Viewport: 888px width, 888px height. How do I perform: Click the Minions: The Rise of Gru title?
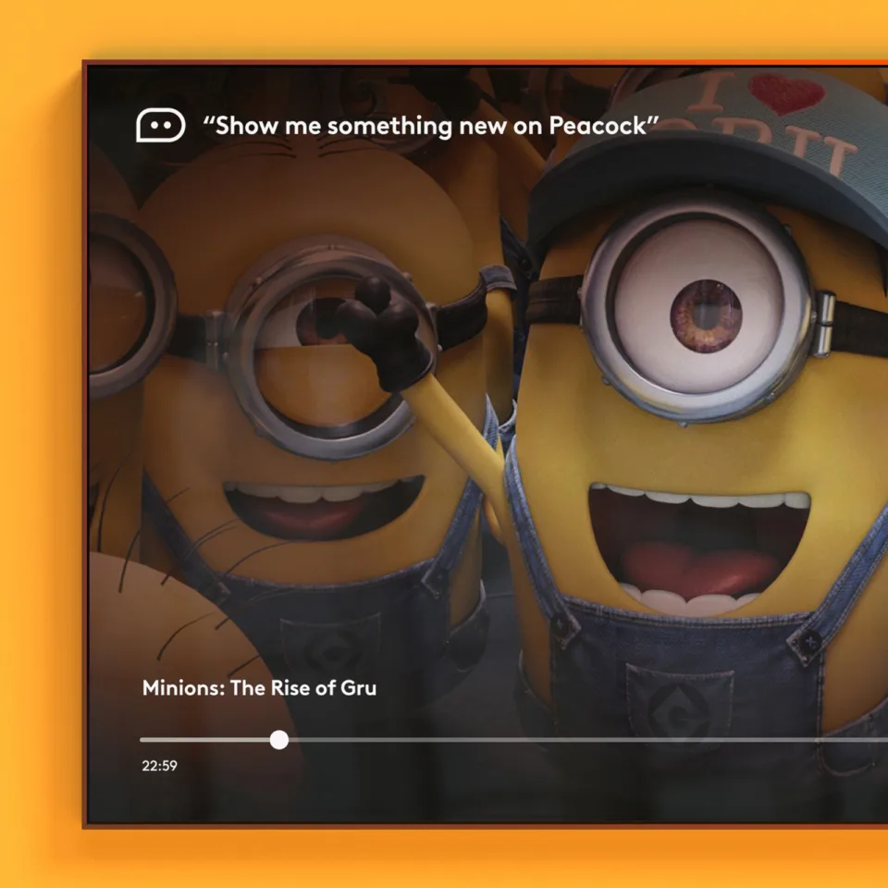click(x=259, y=688)
